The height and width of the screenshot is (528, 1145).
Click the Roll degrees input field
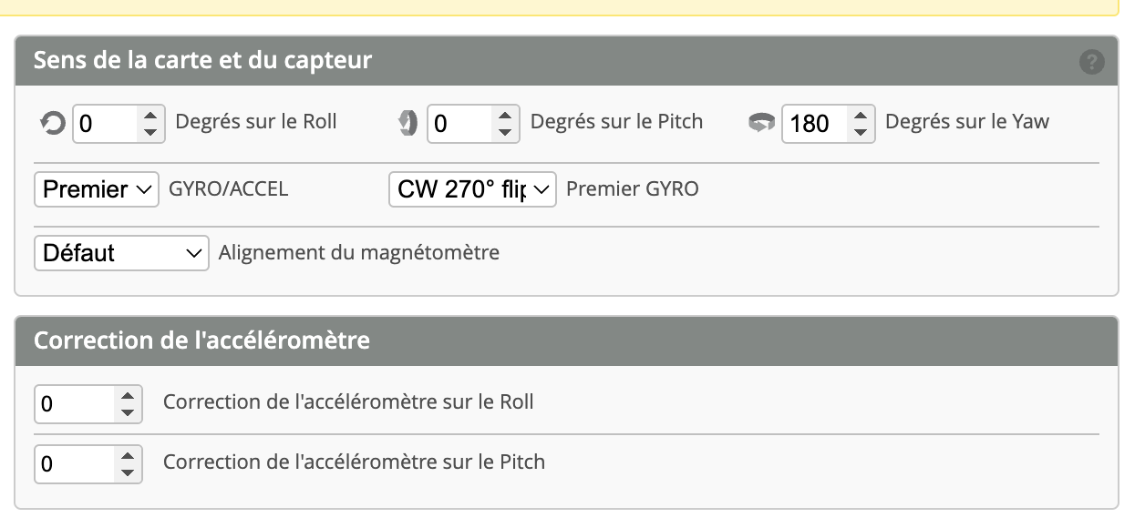105,124
